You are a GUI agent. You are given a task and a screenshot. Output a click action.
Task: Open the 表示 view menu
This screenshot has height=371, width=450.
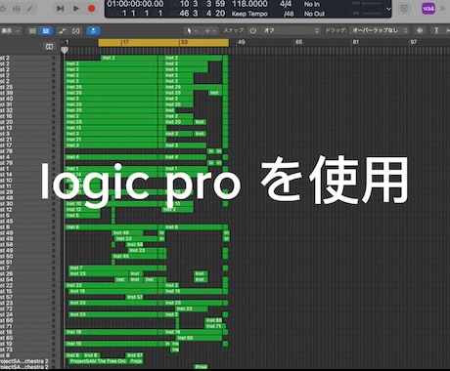[11, 31]
